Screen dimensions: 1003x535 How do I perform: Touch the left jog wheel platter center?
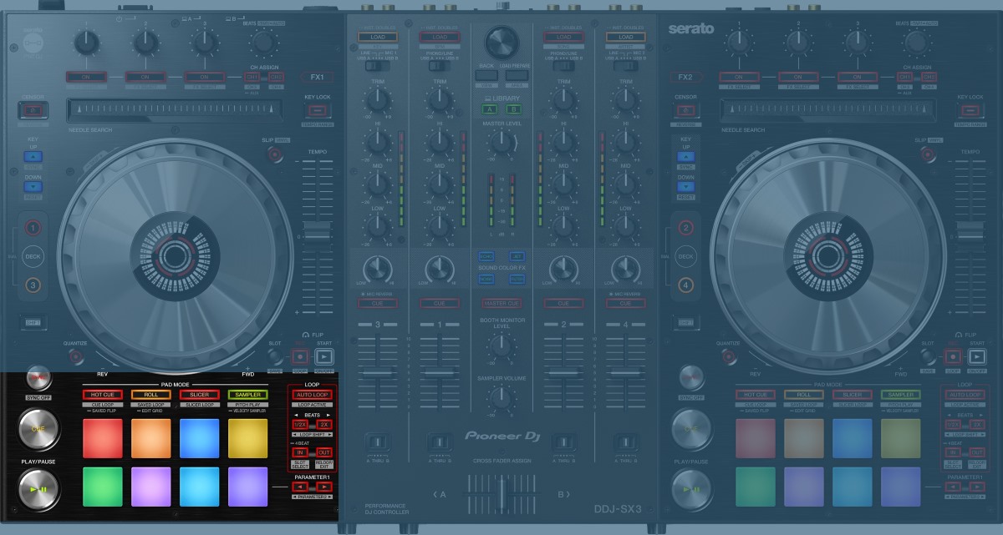(175, 256)
